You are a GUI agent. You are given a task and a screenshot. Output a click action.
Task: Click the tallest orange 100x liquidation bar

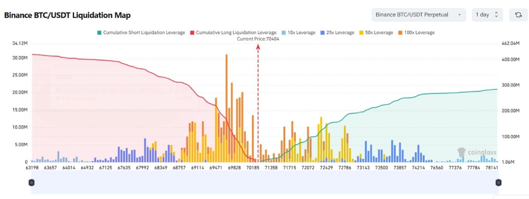click(x=227, y=108)
